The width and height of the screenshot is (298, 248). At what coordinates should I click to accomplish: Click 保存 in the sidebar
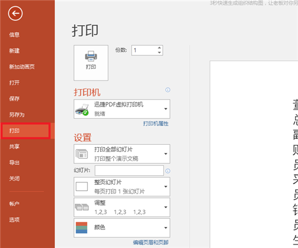tap(14, 98)
